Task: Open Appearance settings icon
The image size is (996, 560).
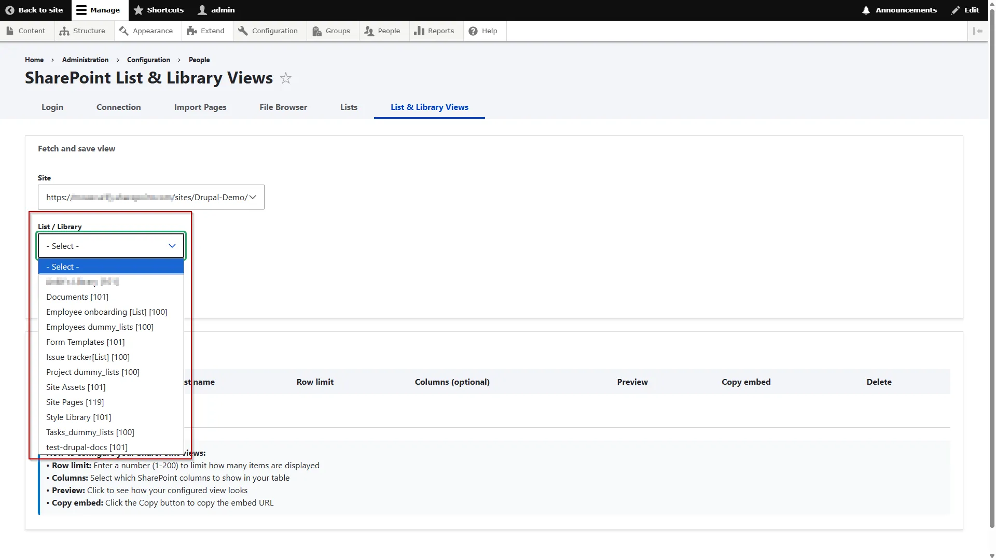Action: pos(123,31)
